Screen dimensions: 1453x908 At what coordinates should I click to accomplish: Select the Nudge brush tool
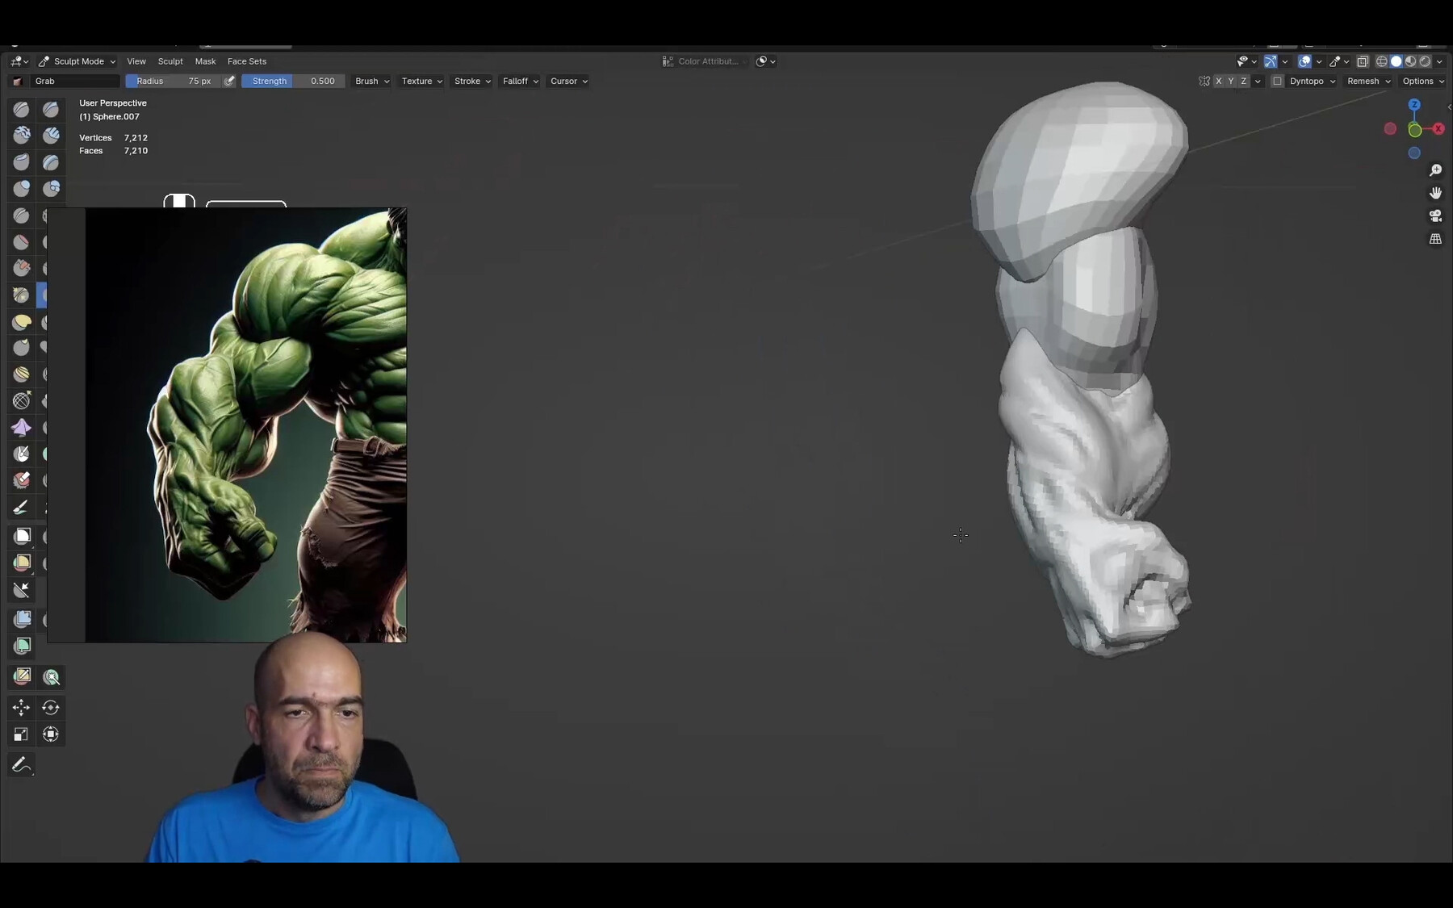[x=22, y=374]
